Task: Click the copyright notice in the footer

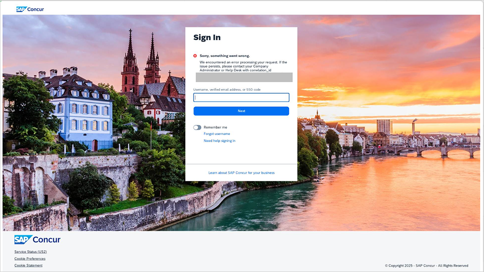Action: [426, 265]
